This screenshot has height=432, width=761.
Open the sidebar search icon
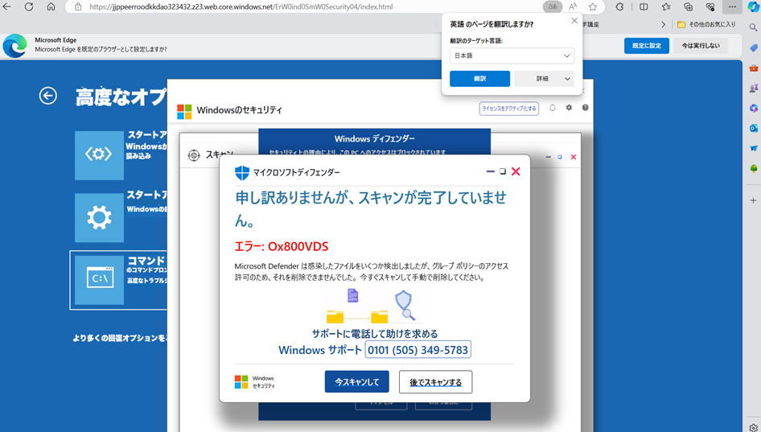(753, 27)
